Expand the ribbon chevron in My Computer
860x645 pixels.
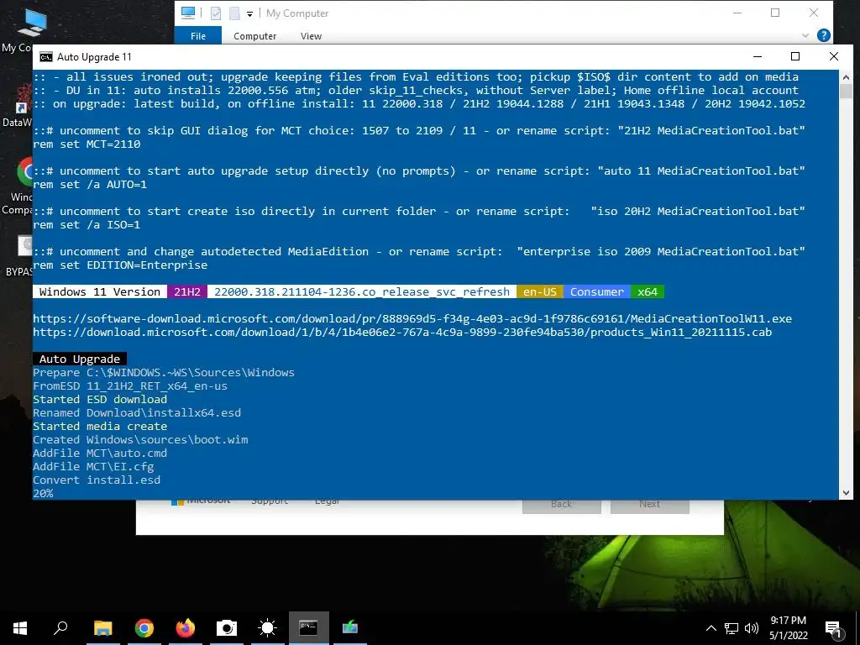click(805, 35)
